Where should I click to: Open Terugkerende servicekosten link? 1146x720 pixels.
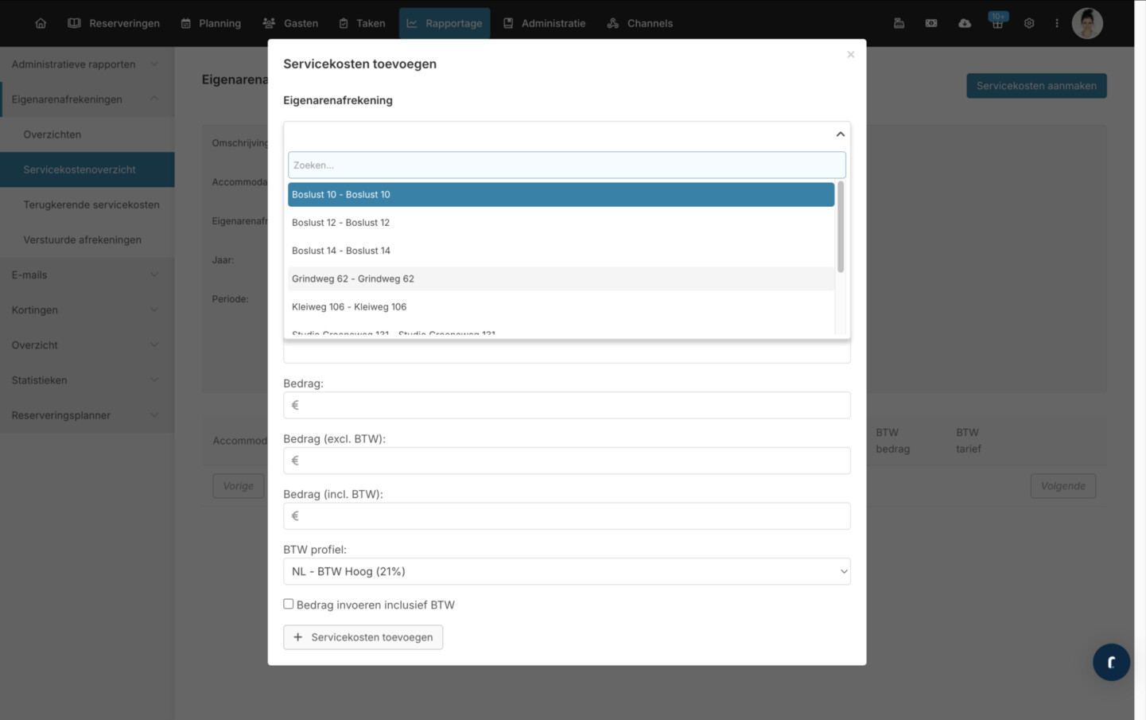(x=91, y=204)
